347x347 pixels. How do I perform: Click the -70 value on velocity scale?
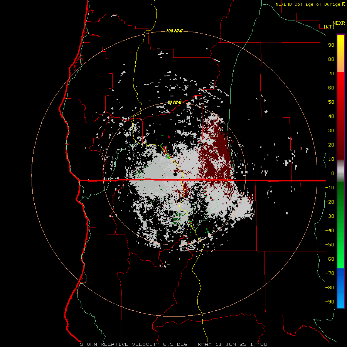point(330,273)
